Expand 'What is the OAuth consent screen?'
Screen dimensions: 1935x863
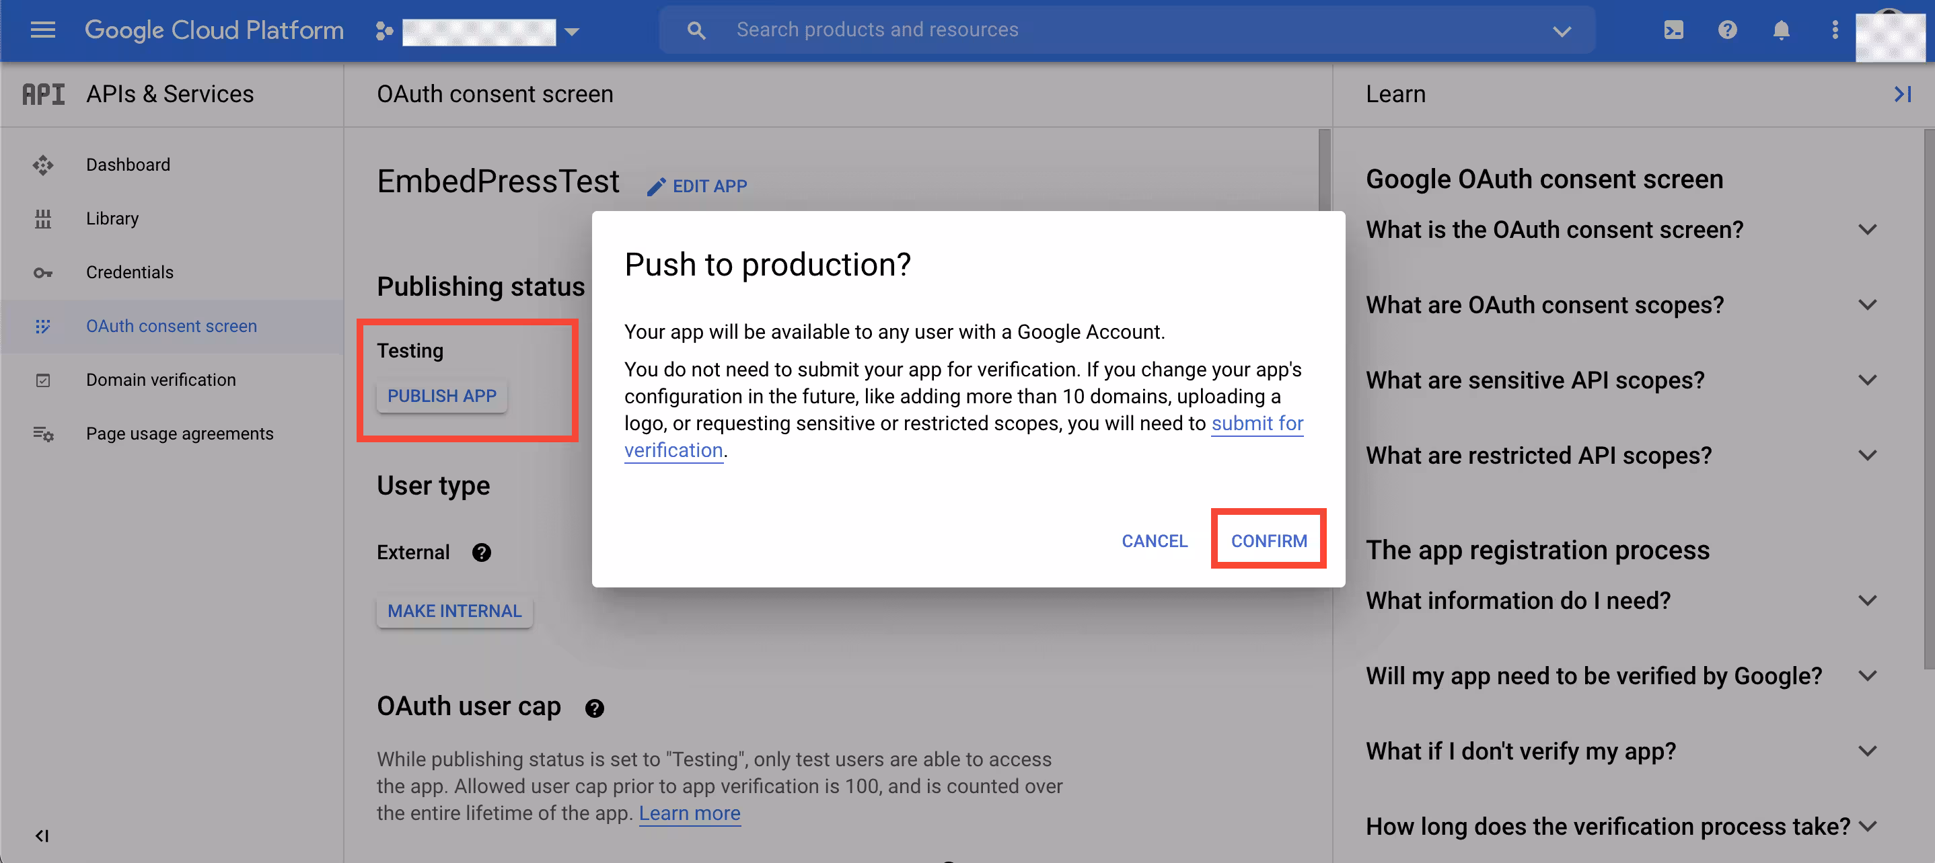[1868, 230]
